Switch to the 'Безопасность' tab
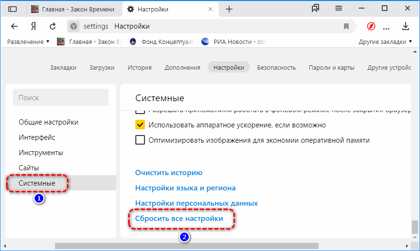 point(276,67)
